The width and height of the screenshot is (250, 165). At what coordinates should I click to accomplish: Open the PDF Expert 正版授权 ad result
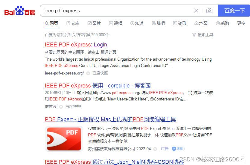pyautogui.click(x=110, y=119)
